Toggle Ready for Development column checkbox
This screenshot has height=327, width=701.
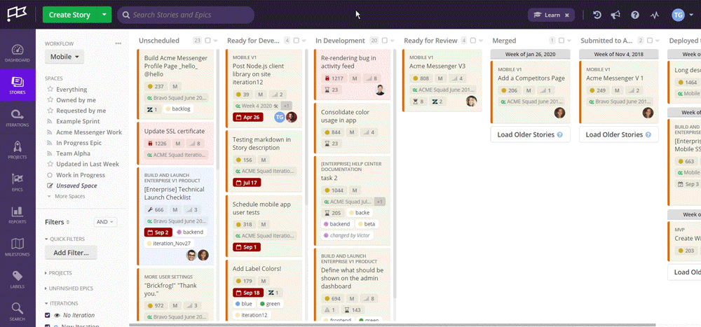tap(296, 41)
